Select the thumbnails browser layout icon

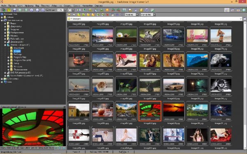coord(227,10)
